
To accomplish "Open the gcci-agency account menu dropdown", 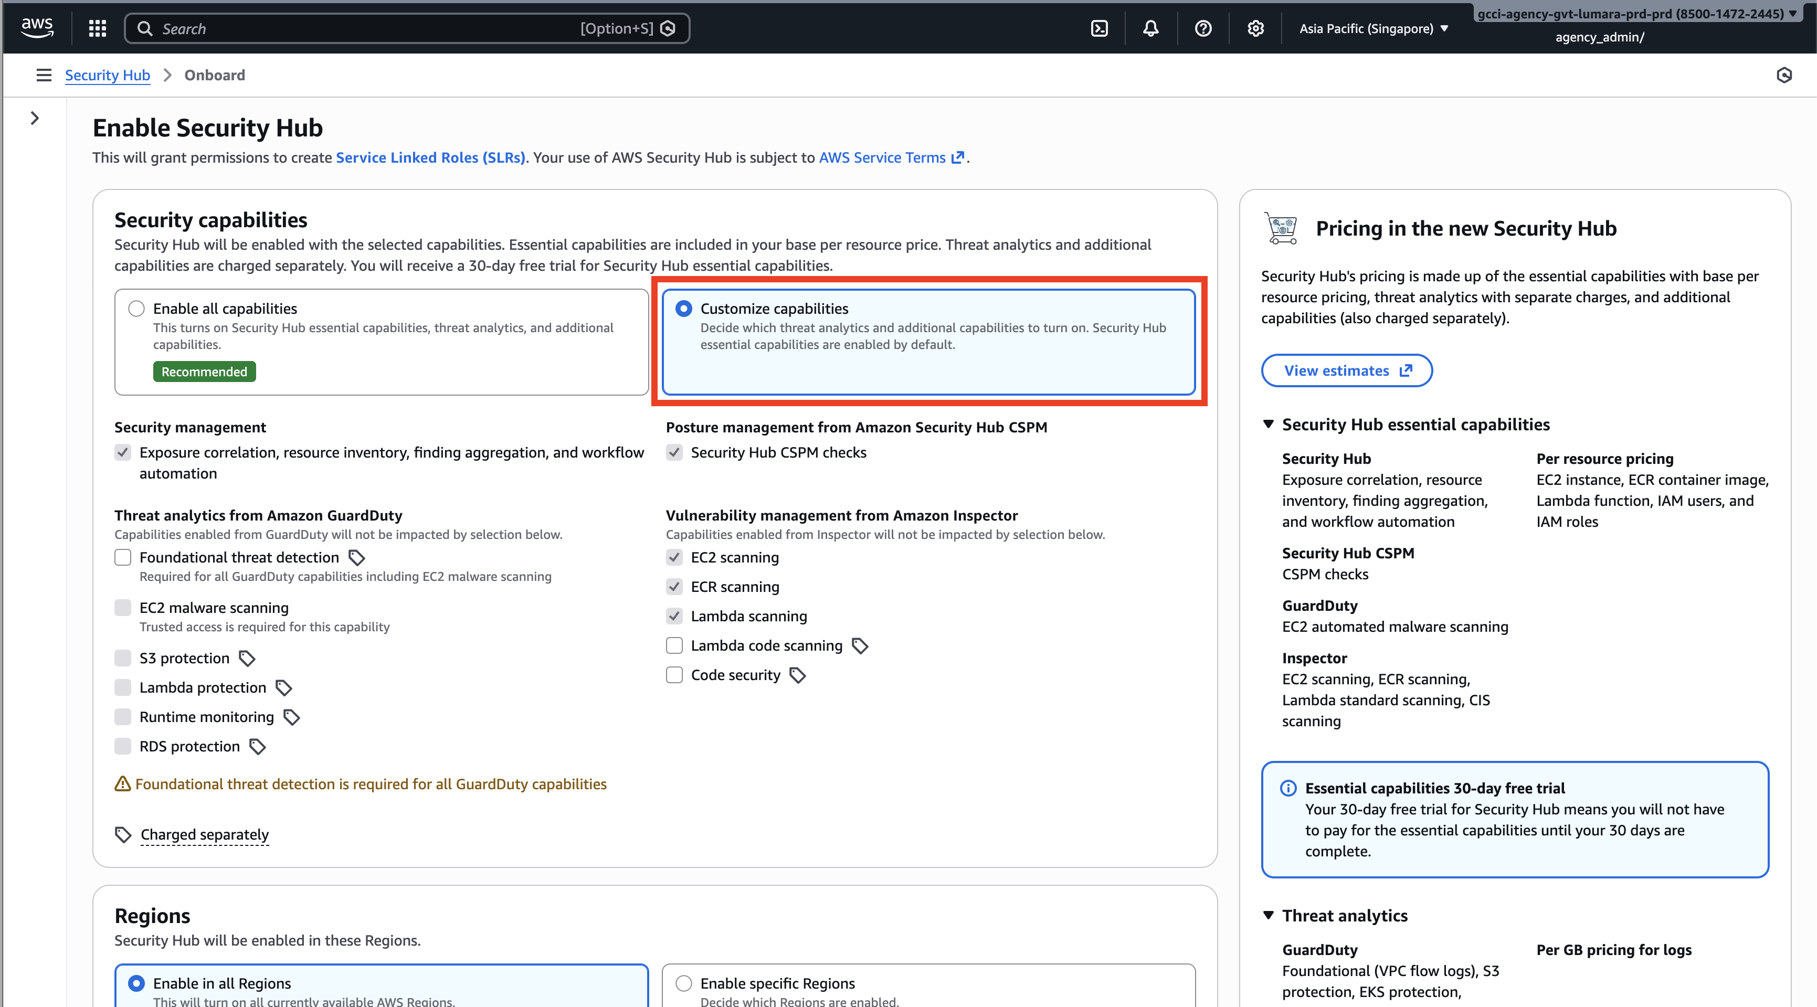I will tap(1636, 14).
